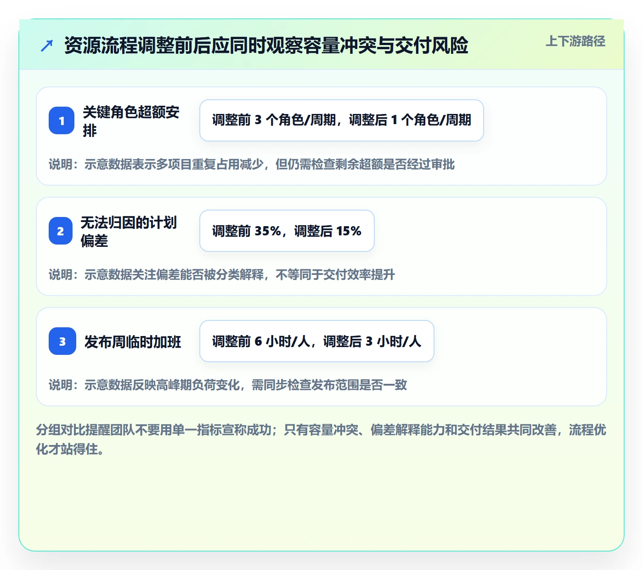The image size is (643, 570).
Task: Click the number 3 badge
Action: click(62, 341)
